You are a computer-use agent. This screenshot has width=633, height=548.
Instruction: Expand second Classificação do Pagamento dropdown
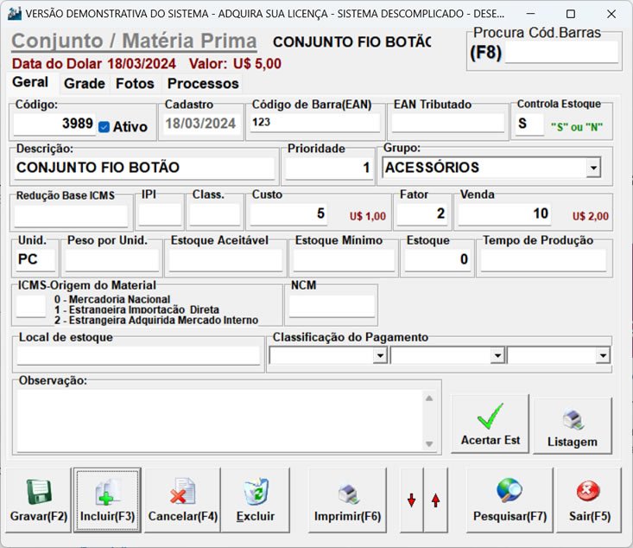click(497, 355)
